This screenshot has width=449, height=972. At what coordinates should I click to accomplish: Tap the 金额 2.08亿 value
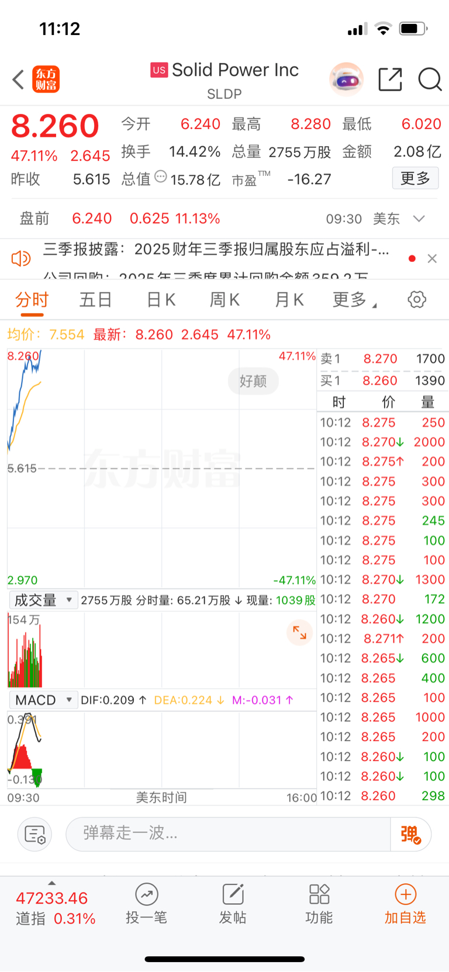(417, 152)
